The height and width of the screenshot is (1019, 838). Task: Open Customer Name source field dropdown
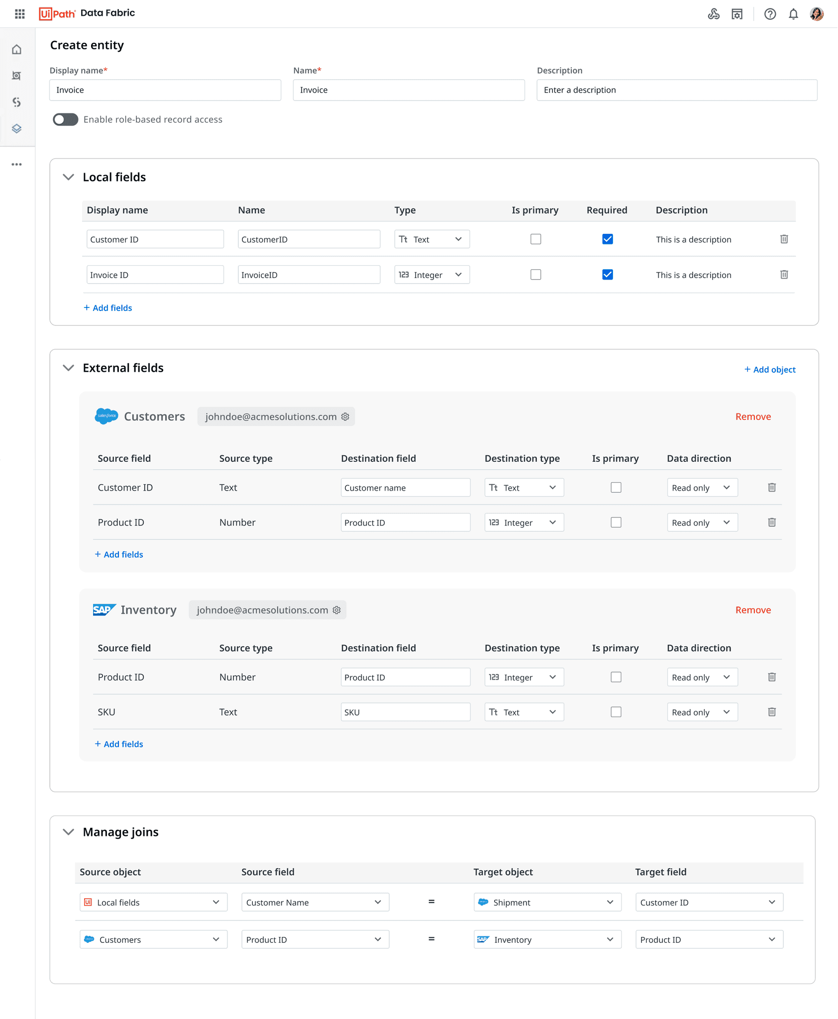pyautogui.click(x=315, y=902)
